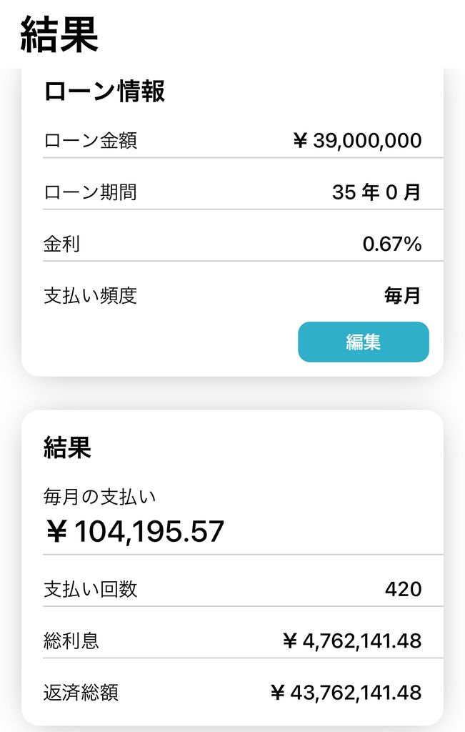
Task: Click the 総利息 label
Action: point(71,641)
